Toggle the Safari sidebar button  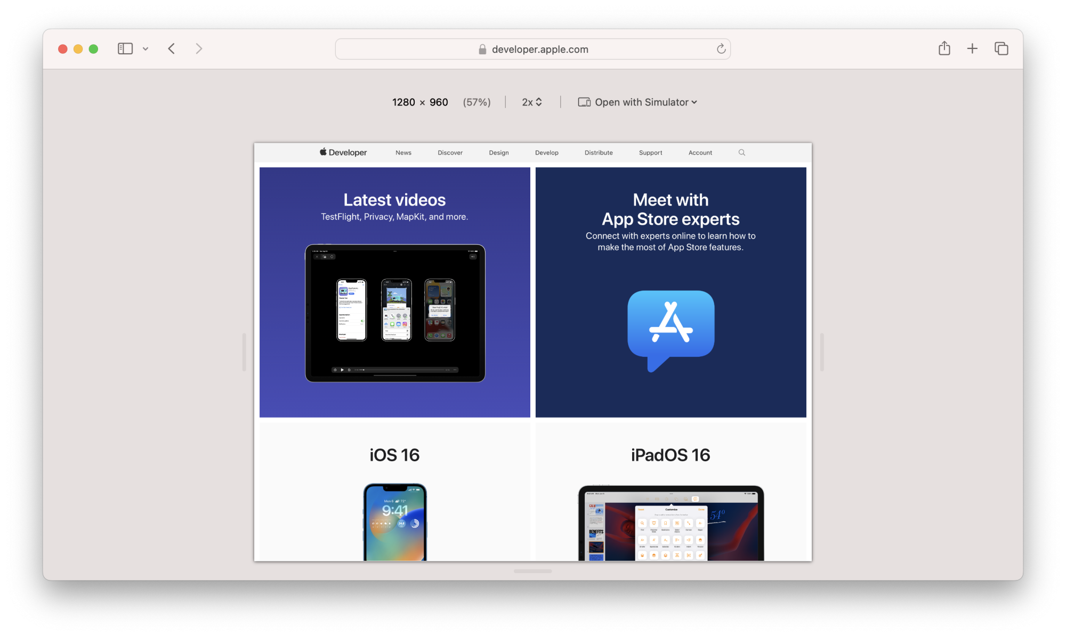(125, 49)
